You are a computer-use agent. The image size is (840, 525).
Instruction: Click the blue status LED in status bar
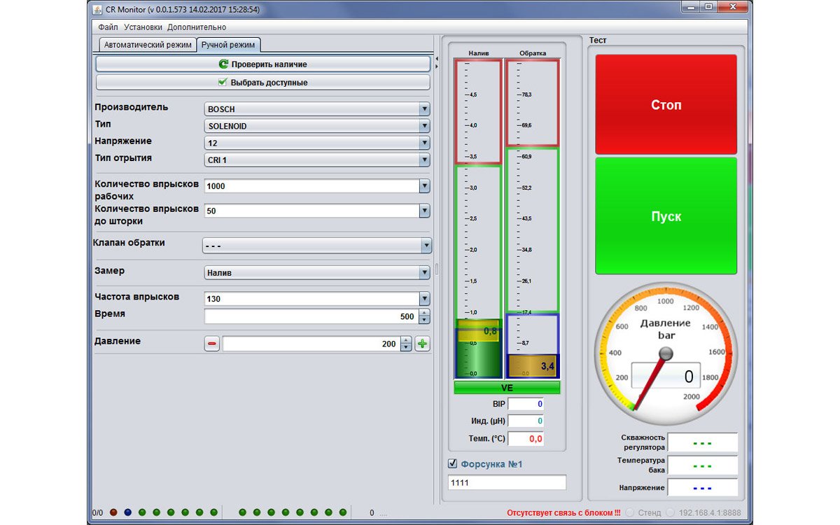tap(127, 512)
